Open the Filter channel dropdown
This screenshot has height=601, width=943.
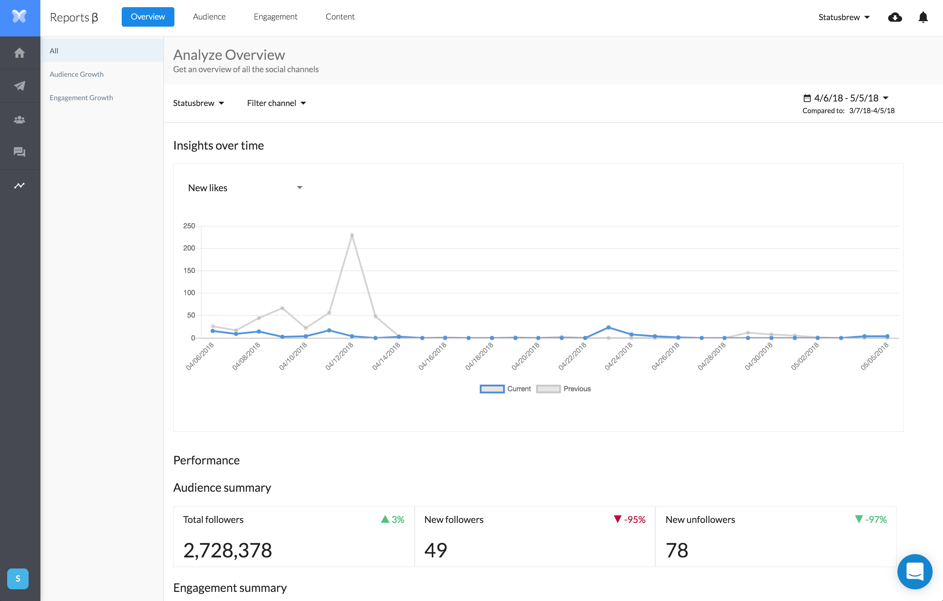click(x=276, y=103)
